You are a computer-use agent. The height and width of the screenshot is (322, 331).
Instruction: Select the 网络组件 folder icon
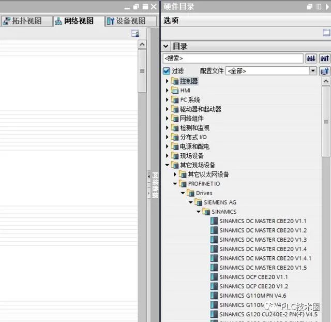pyautogui.click(x=175, y=119)
